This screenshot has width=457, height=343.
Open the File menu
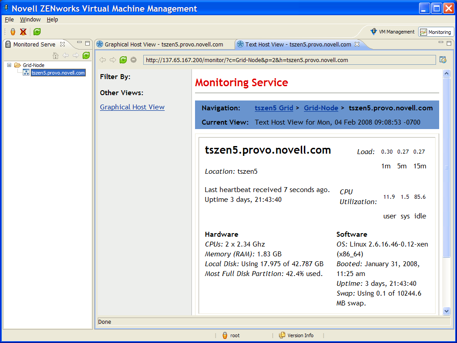pos(9,20)
